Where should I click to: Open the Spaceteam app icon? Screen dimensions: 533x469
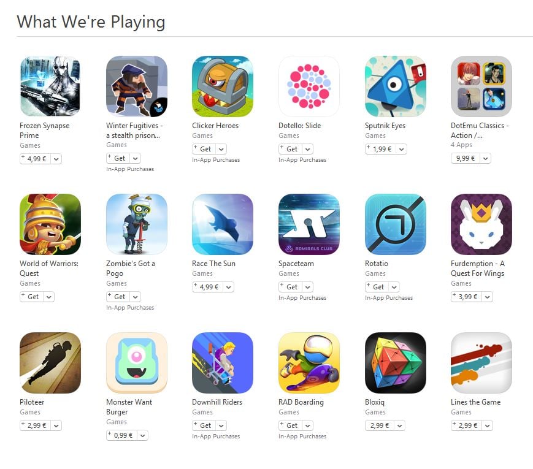click(309, 224)
